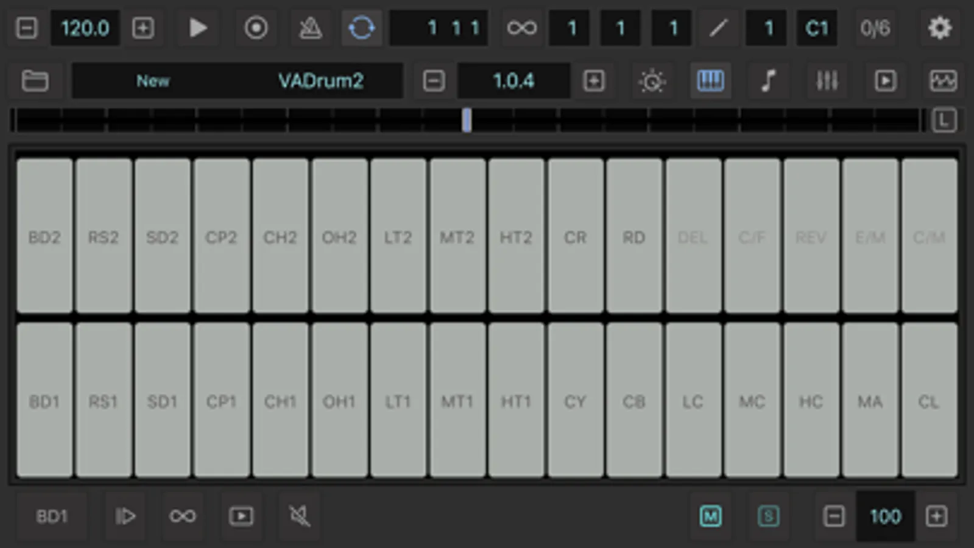
Task: Trigger the RS1 rimshot pad
Action: click(x=104, y=400)
